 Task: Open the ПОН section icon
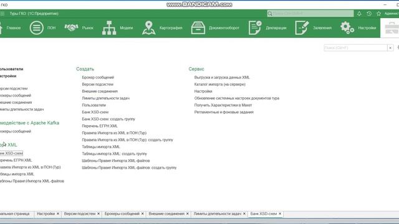(x=37, y=27)
